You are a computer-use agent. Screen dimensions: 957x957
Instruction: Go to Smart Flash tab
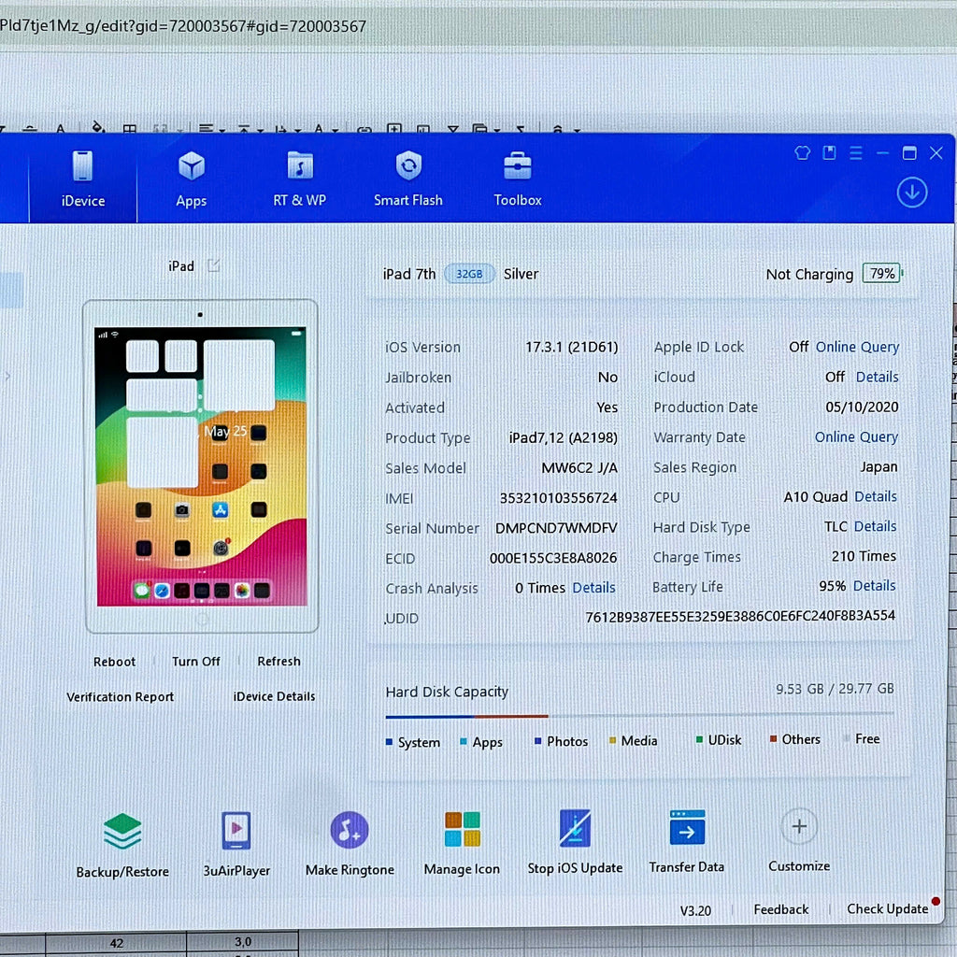coord(408,179)
